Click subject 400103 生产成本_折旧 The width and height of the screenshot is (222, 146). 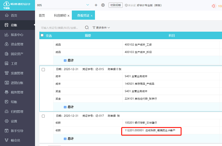pyautogui.click(x=138, y=52)
